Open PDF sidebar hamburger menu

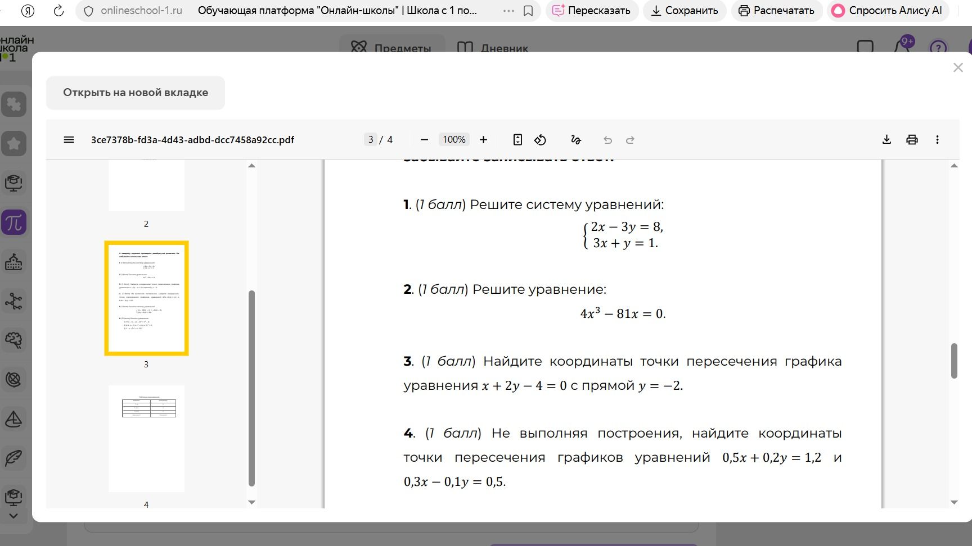pos(69,140)
